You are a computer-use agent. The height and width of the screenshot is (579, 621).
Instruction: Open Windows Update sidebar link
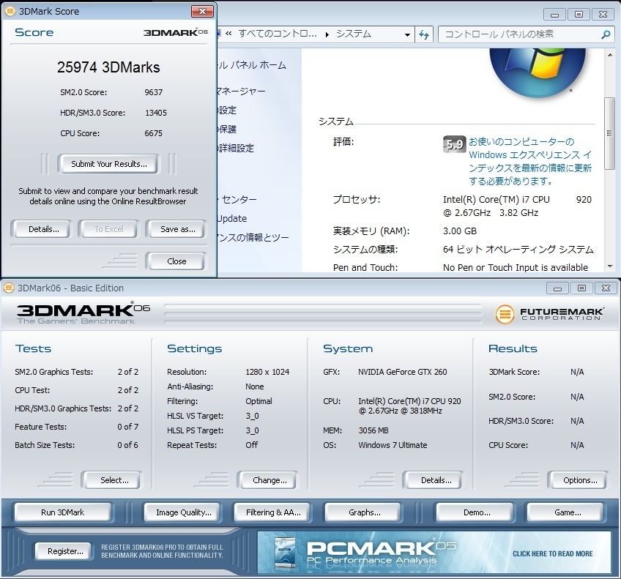tap(231, 218)
